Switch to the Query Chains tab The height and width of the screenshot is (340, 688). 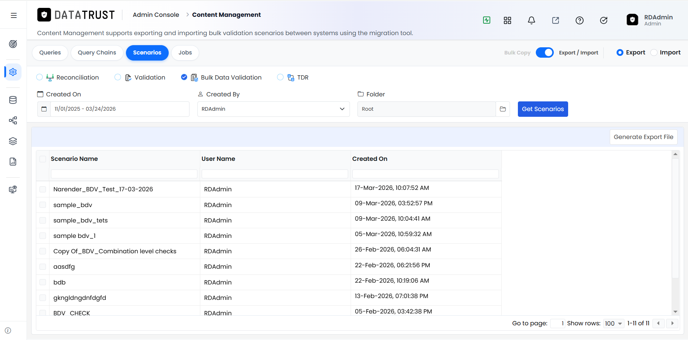point(97,53)
